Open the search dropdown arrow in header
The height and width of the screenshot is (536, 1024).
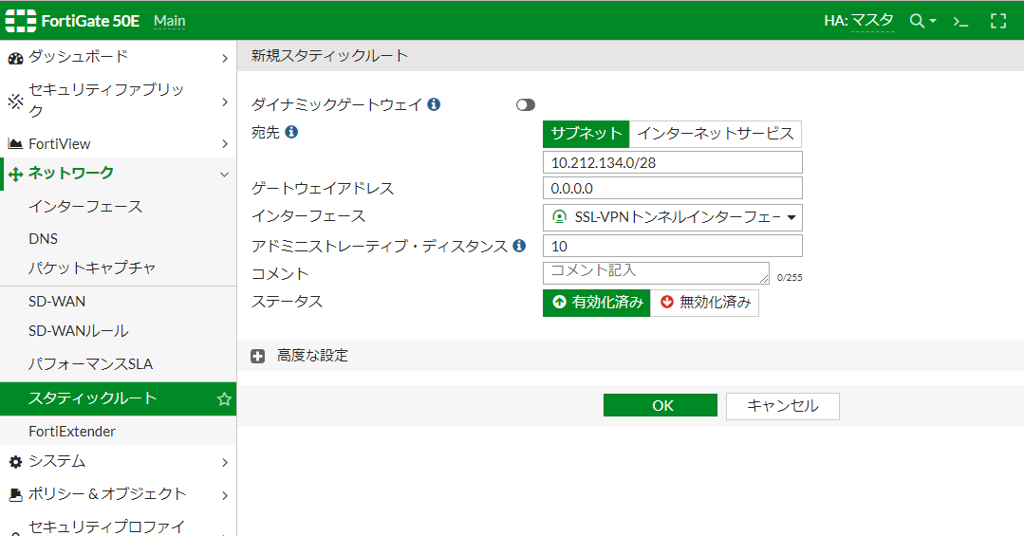pos(933,21)
